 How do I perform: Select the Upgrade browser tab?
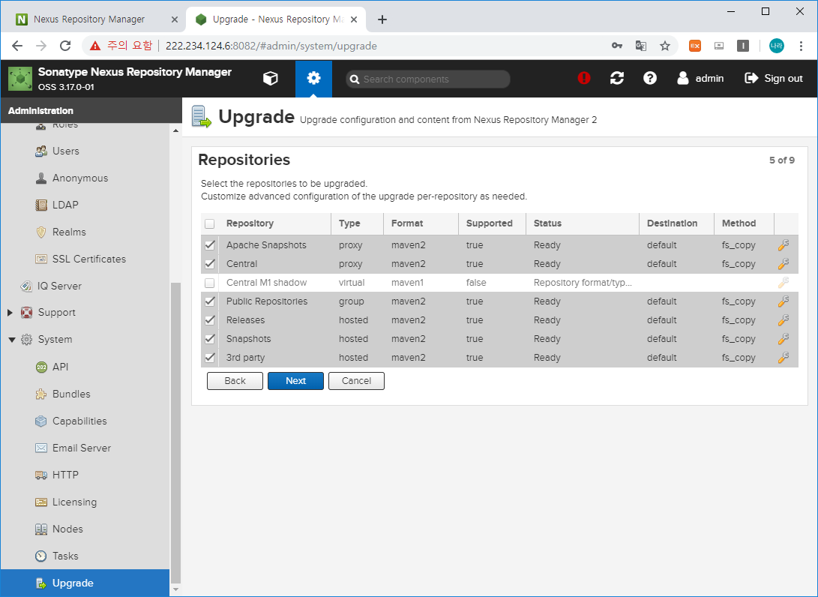[x=275, y=19]
